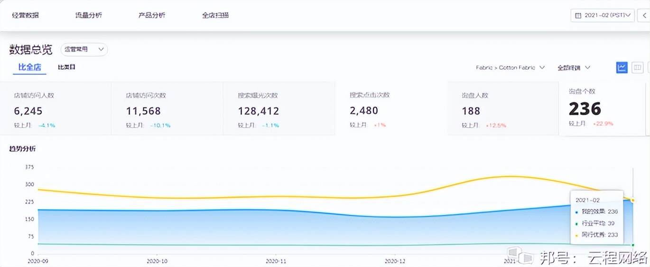Click the 2020-12 x-axis label
The image size is (650, 267).
click(395, 261)
